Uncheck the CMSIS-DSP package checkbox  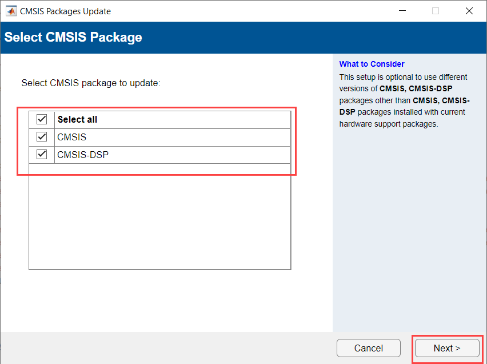(x=42, y=154)
